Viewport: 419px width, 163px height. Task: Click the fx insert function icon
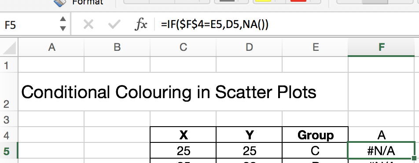click(x=141, y=25)
